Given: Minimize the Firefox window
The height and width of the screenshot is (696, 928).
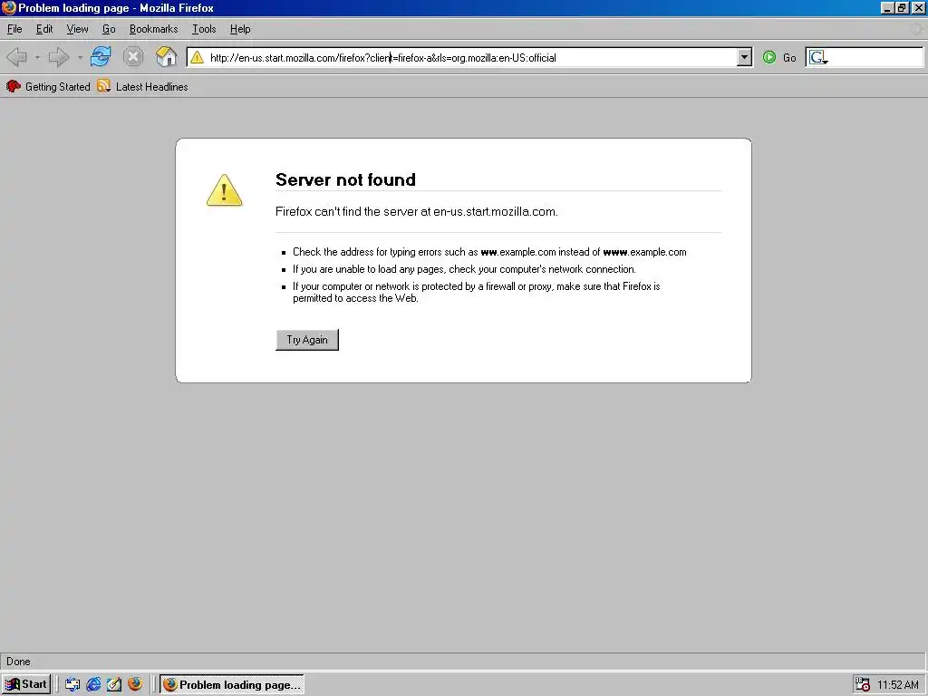Looking at the screenshot, I should (886, 7).
